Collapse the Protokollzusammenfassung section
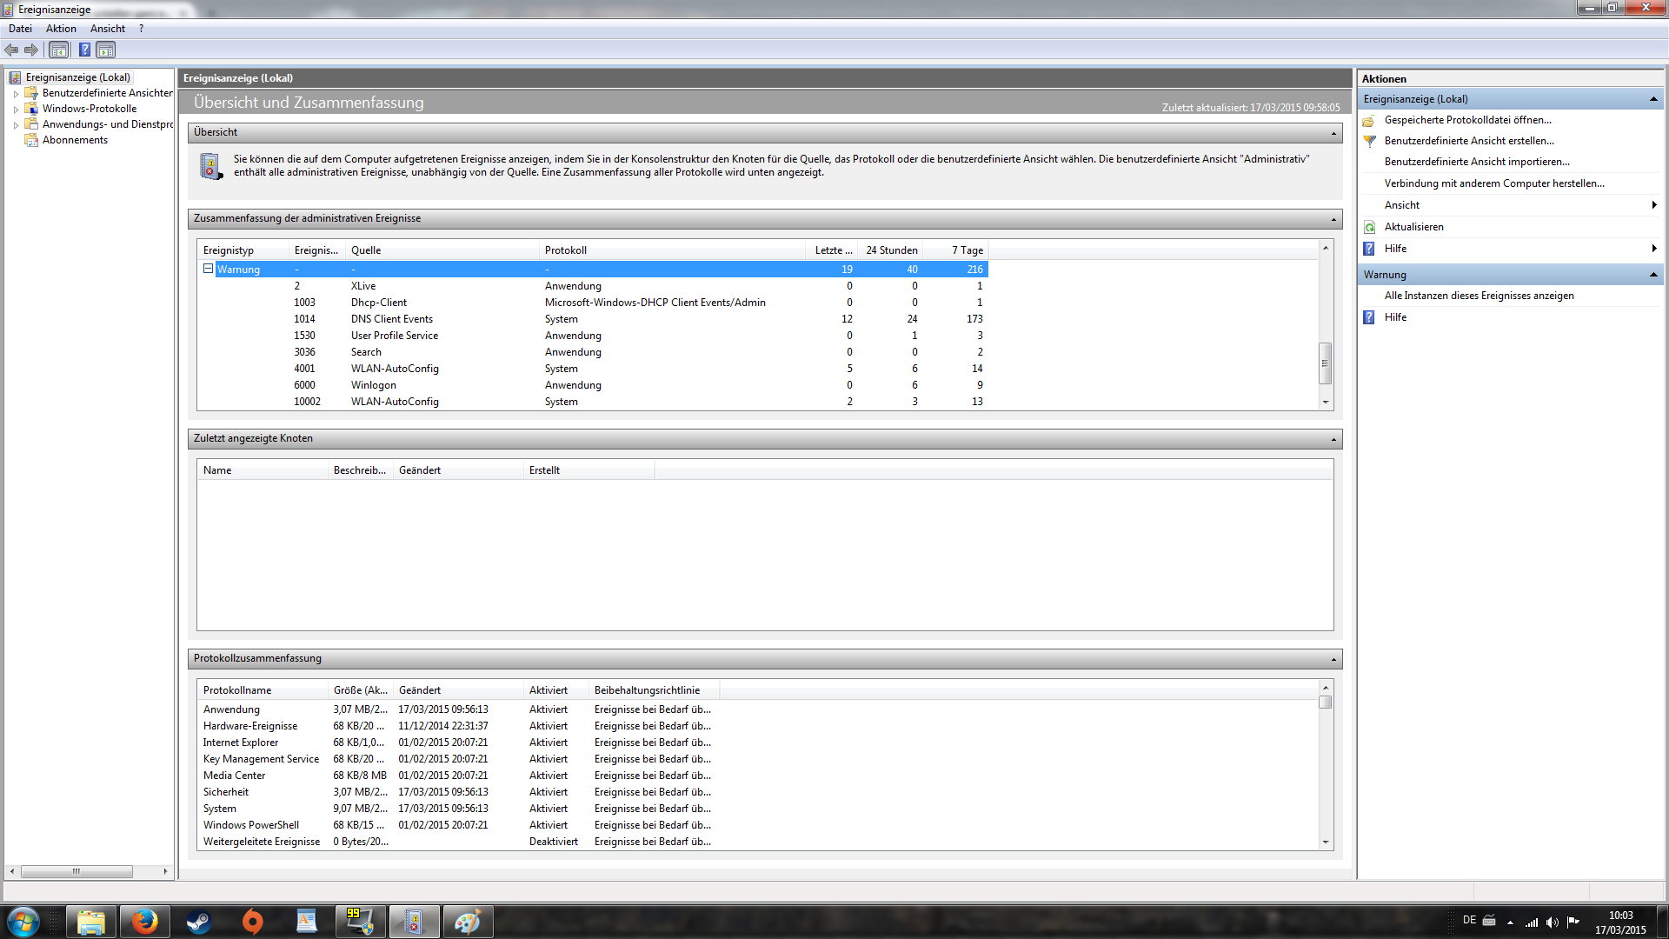This screenshot has height=939, width=1669. tap(1333, 659)
